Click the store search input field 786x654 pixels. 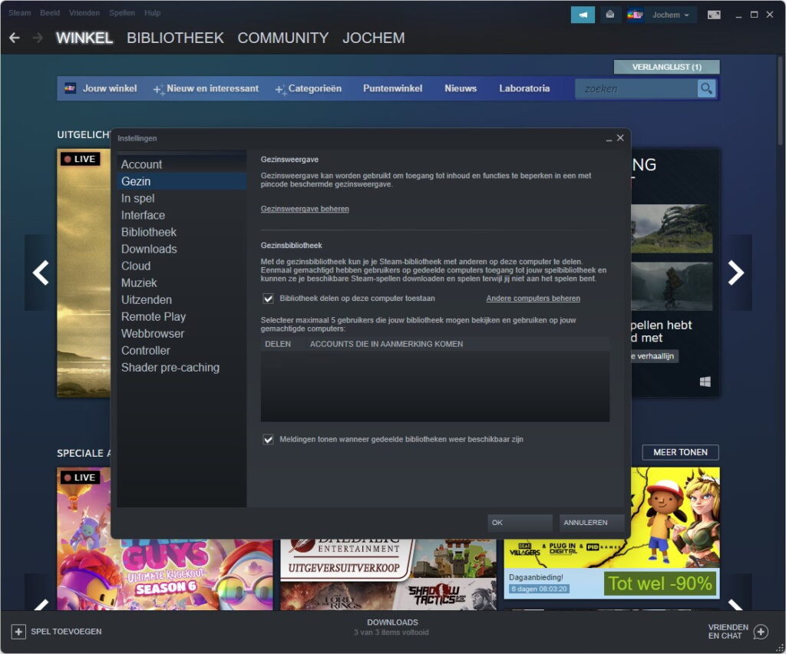point(636,89)
